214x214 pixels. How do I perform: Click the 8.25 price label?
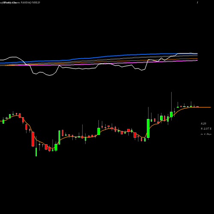click(203, 123)
